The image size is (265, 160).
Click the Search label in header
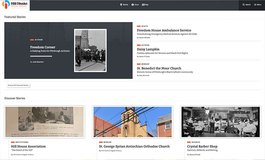click(248, 5)
